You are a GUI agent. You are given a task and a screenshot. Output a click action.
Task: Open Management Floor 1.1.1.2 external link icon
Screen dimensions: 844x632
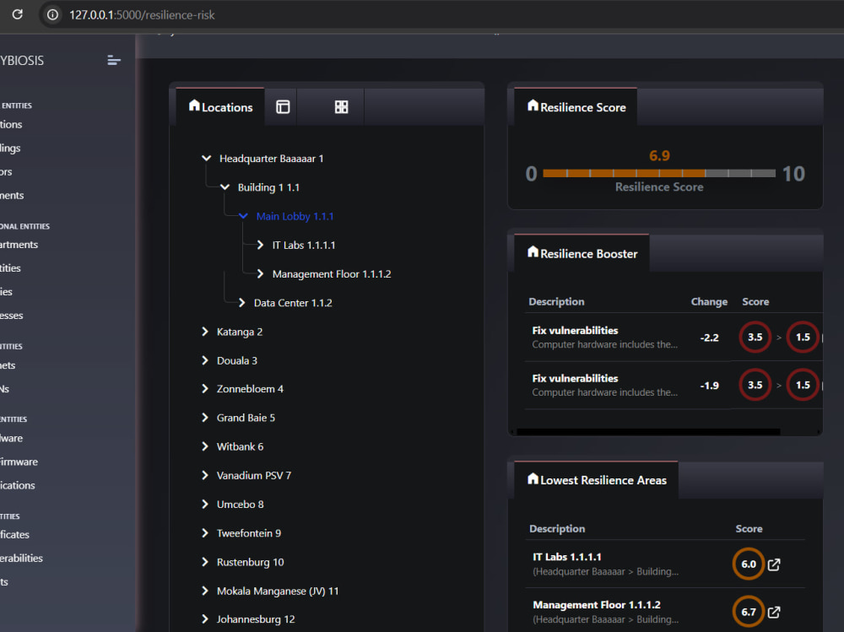tap(774, 612)
